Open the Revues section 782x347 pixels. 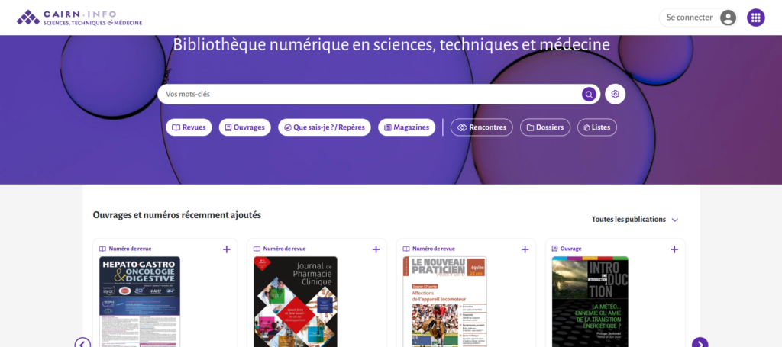click(x=189, y=127)
